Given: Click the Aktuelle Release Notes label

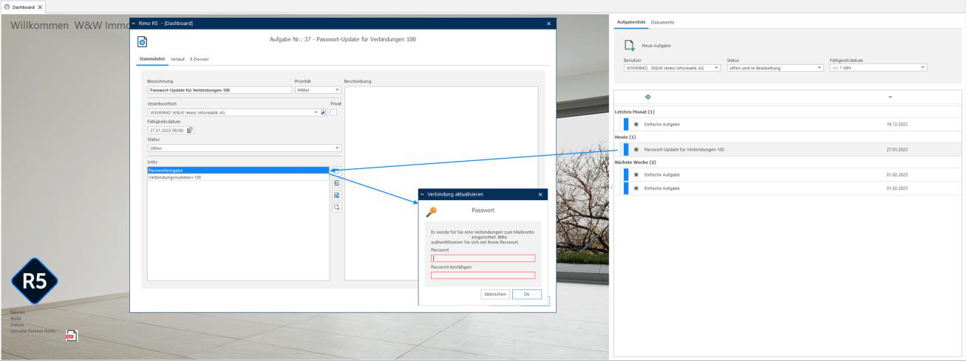Looking at the screenshot, I should (33, 331).
